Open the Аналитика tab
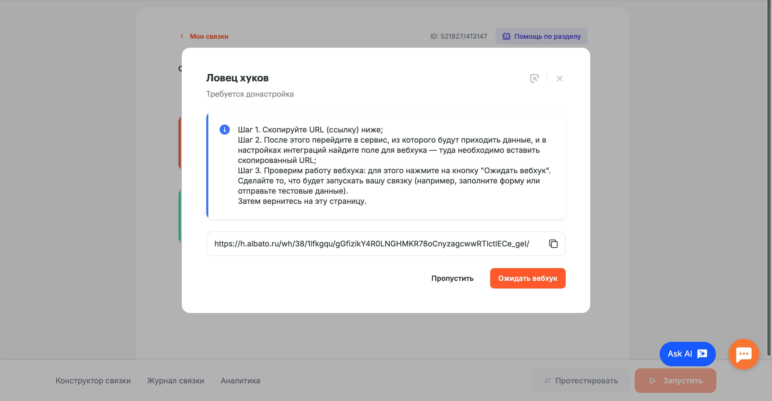This screenshot has height=401, width=772. click(240, 381)
